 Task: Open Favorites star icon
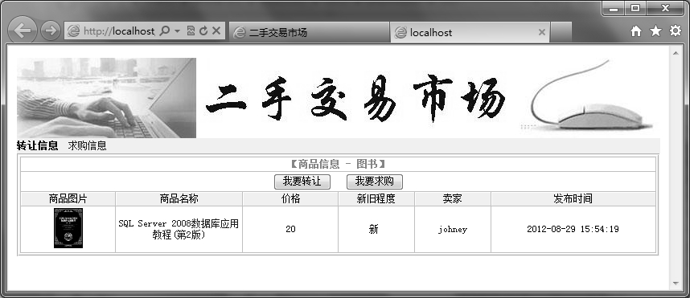click(x=655, y=31)
